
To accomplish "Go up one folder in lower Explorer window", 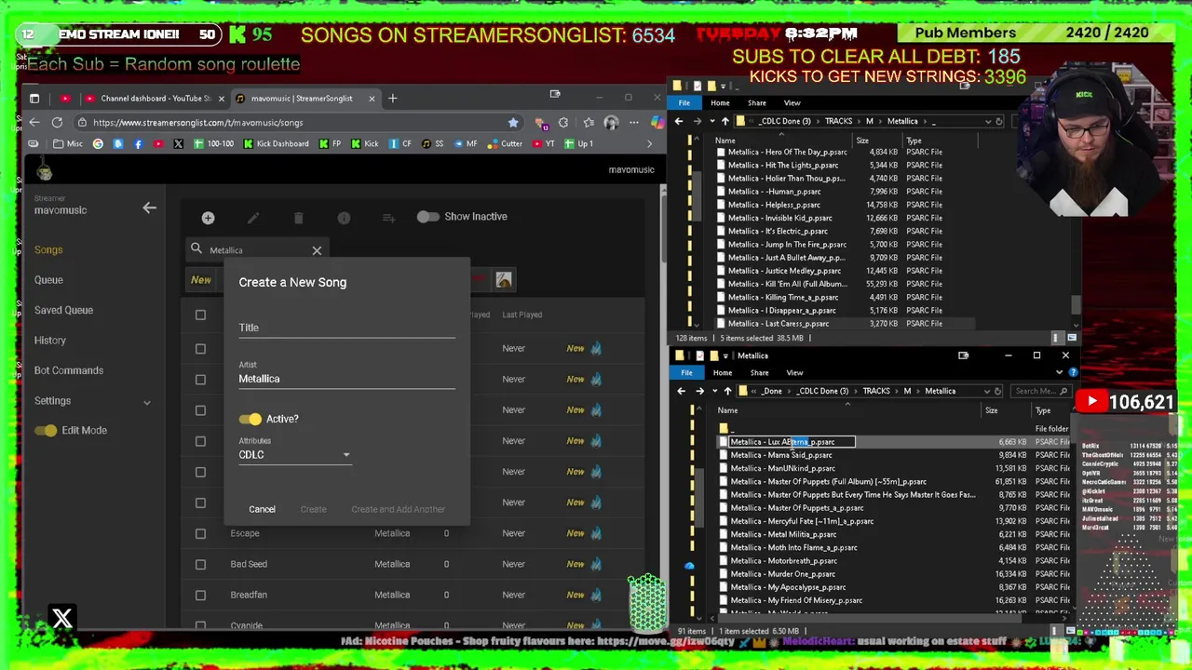I will (727, 391).
